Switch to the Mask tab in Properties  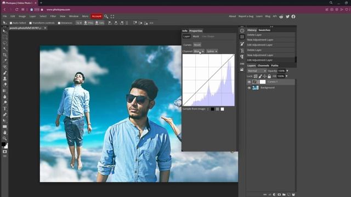[x=196, y=37]
